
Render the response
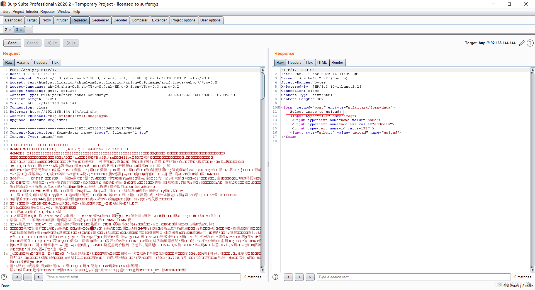point(337,62)
